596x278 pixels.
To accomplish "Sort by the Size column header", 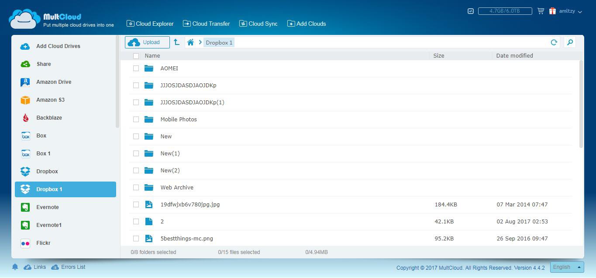I will point(439,55).
